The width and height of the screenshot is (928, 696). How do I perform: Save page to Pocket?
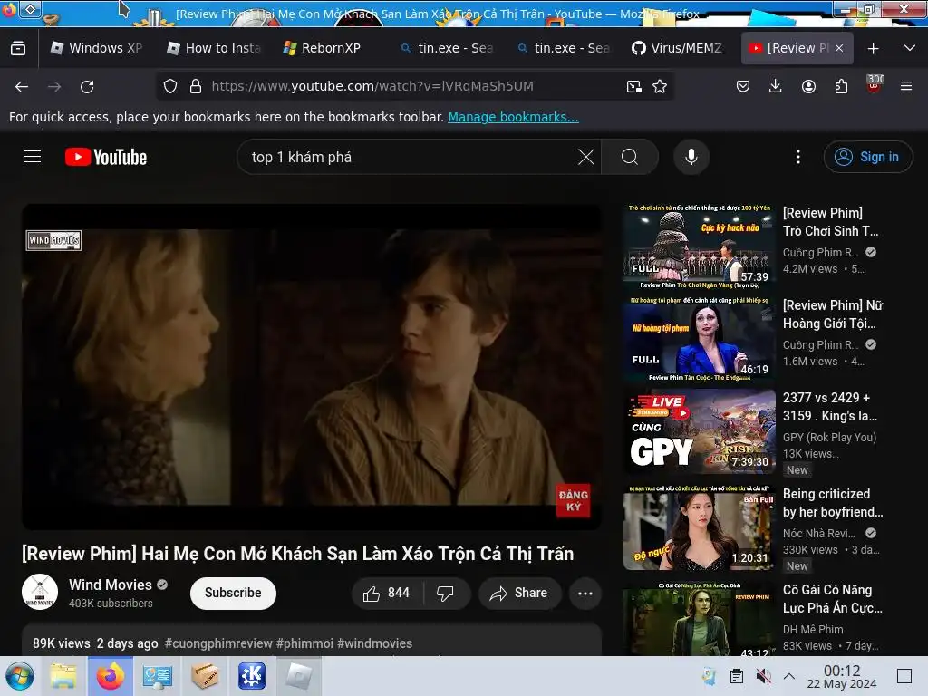click(x=743, y=86)
